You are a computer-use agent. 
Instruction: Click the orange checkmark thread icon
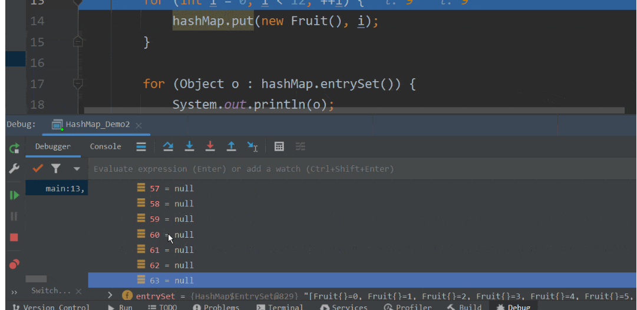click(38, 168)
